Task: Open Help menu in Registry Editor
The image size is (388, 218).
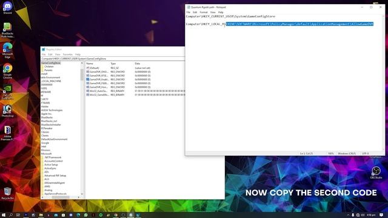Action: (78, 54)
